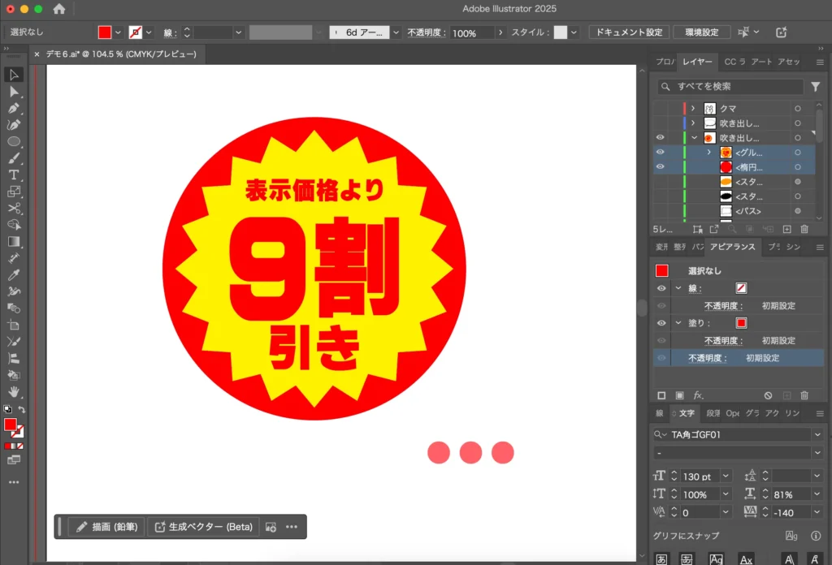Screen dimensions: 832x565
Task: Open the fx effects menu in Appearance panel
Action: coord(696,395)
